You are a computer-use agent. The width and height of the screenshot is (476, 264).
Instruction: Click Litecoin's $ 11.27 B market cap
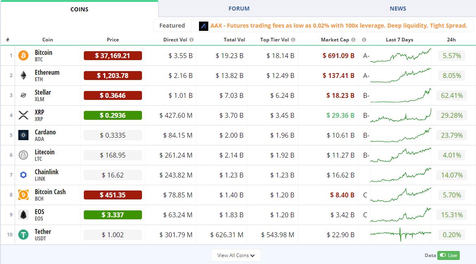pyautogui.click(x=340, y=155)
